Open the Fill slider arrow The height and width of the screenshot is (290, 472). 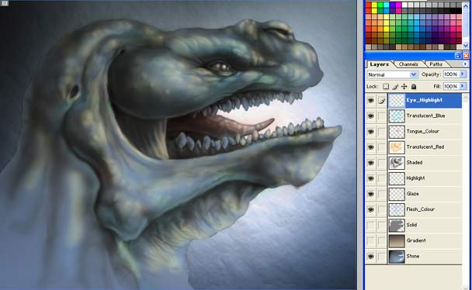(x=463, y=87)
